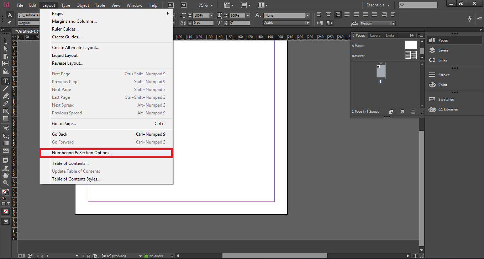
Task: Open Adobe Stock with the St icon
Action: pos(184,5)
